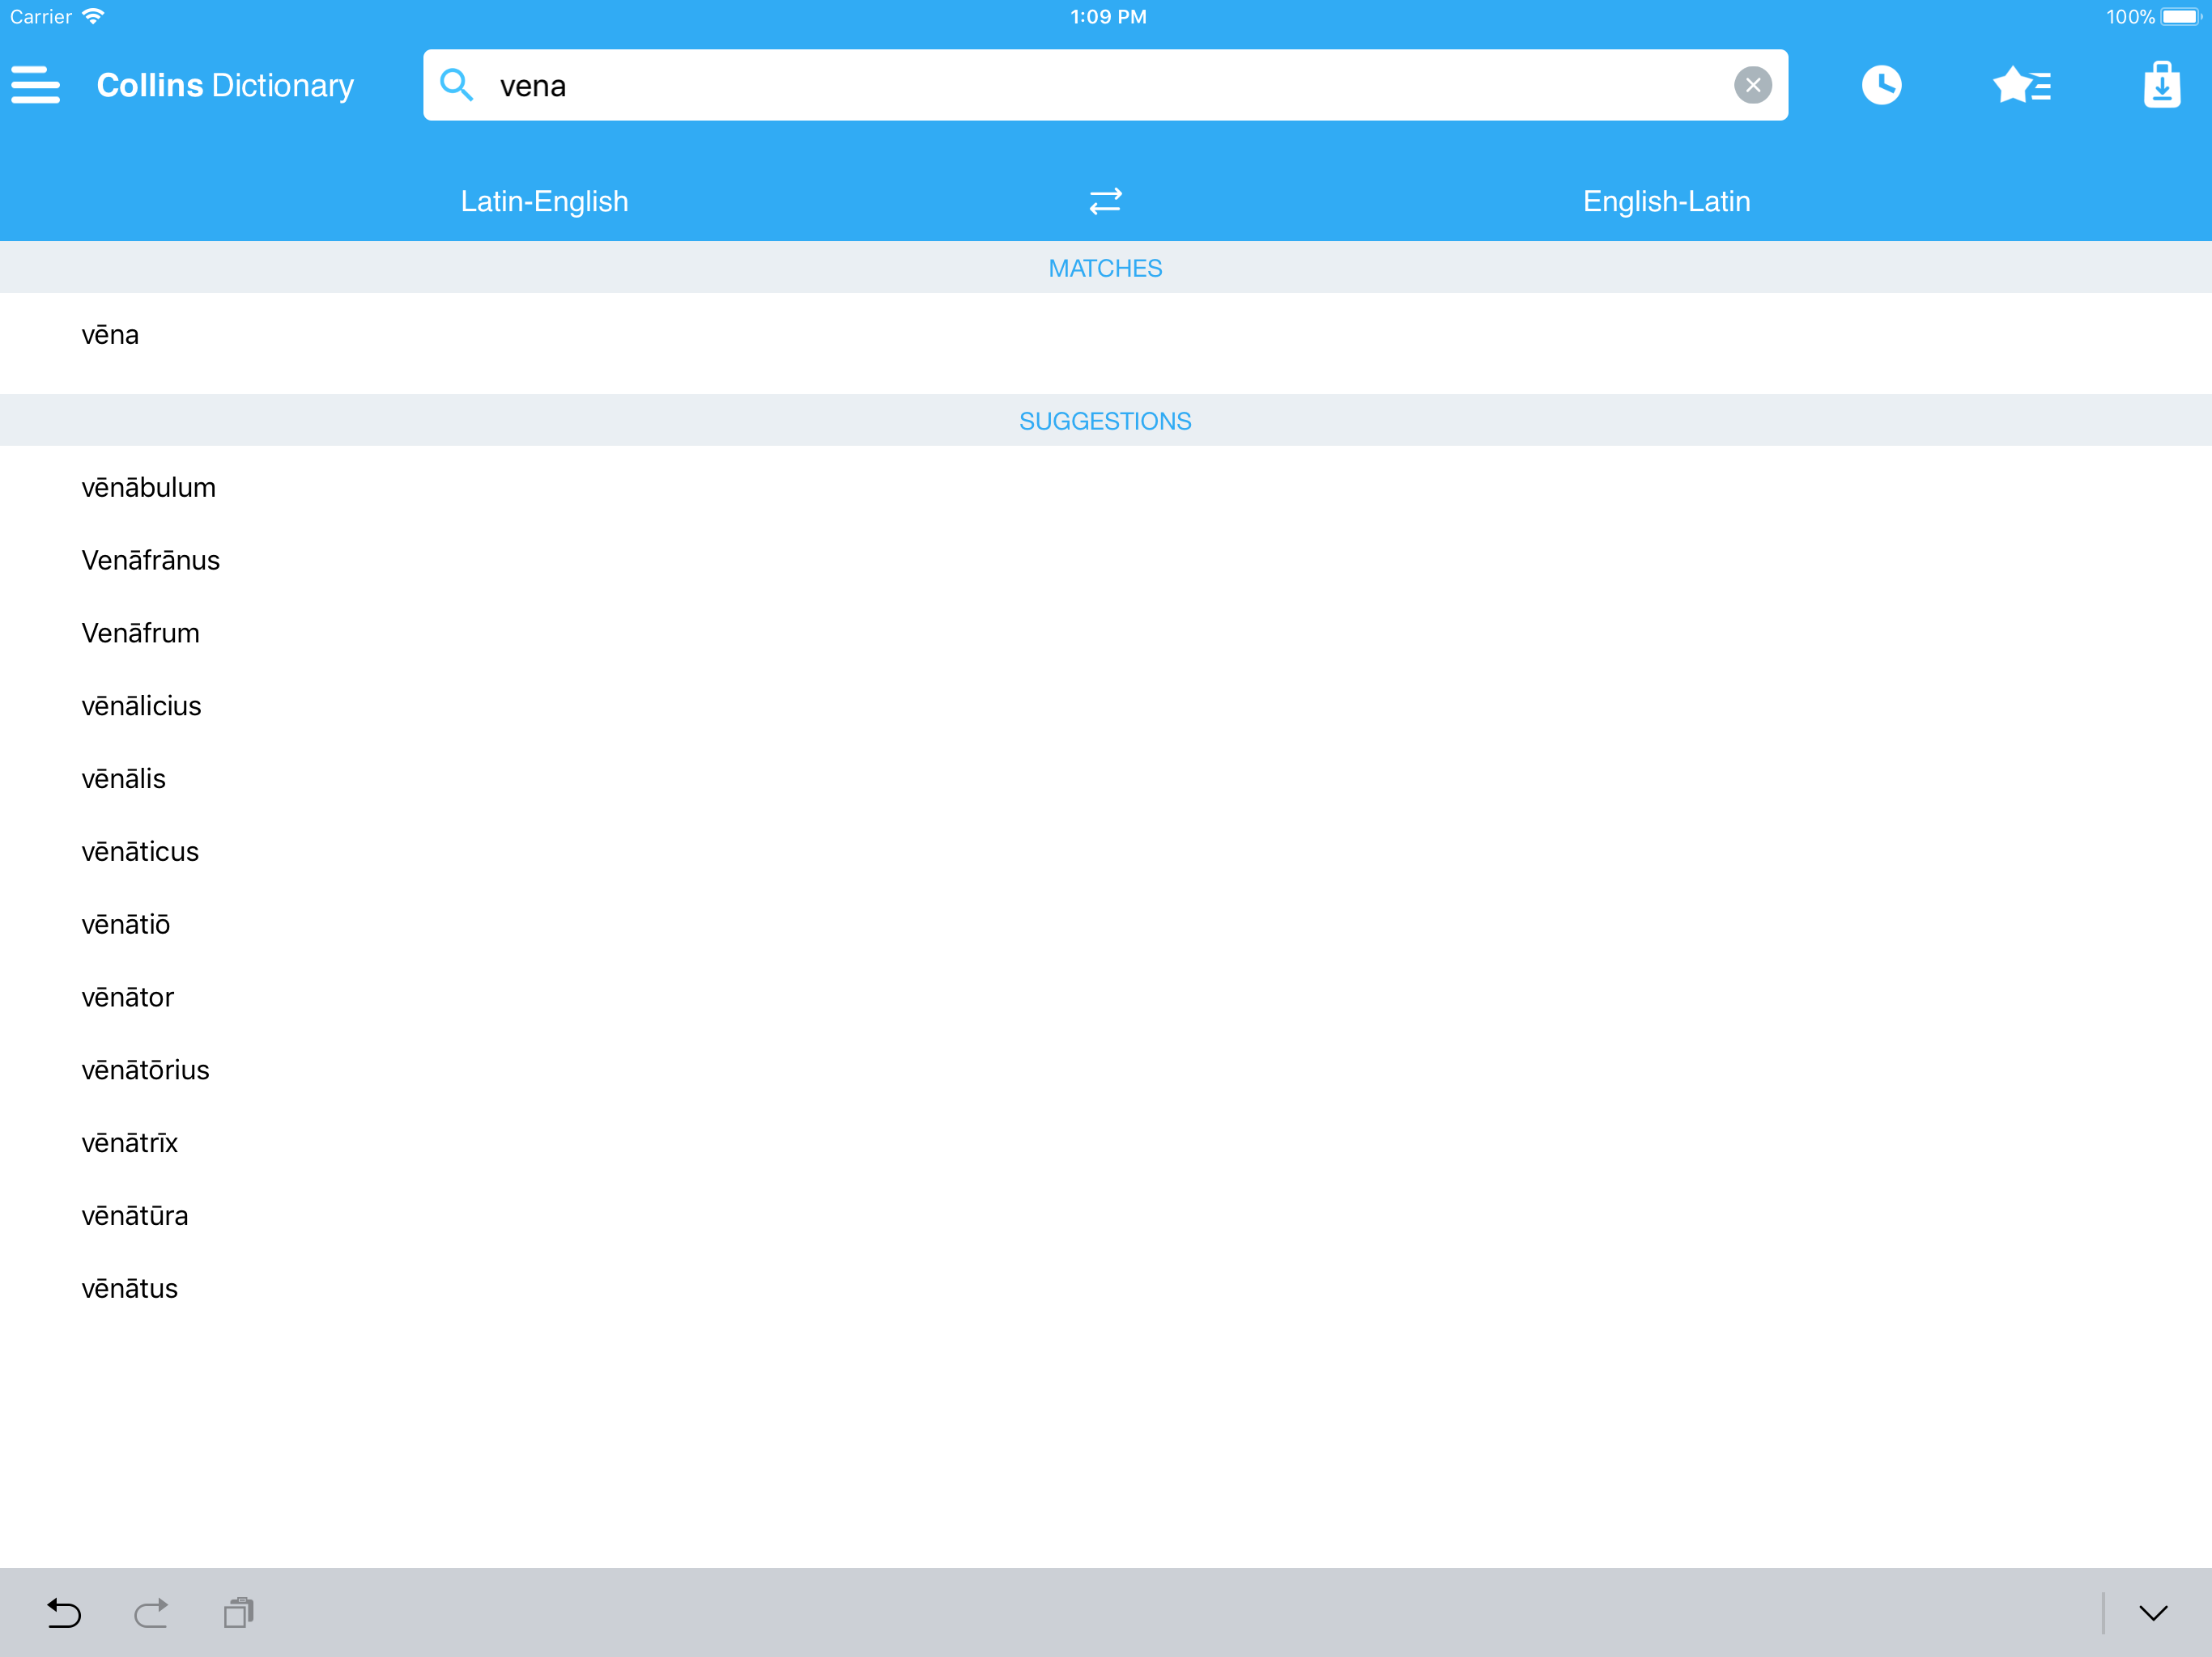Tap the keyboard redo arrow

coord(151,1612)
